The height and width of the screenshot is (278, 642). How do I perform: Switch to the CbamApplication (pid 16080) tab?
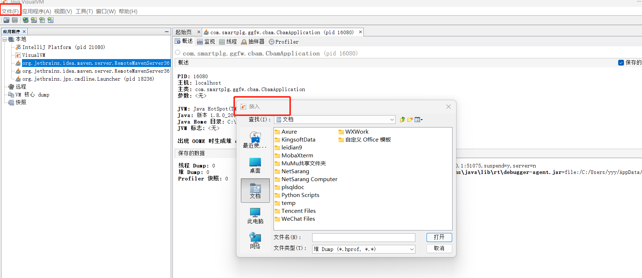(282, 32)
